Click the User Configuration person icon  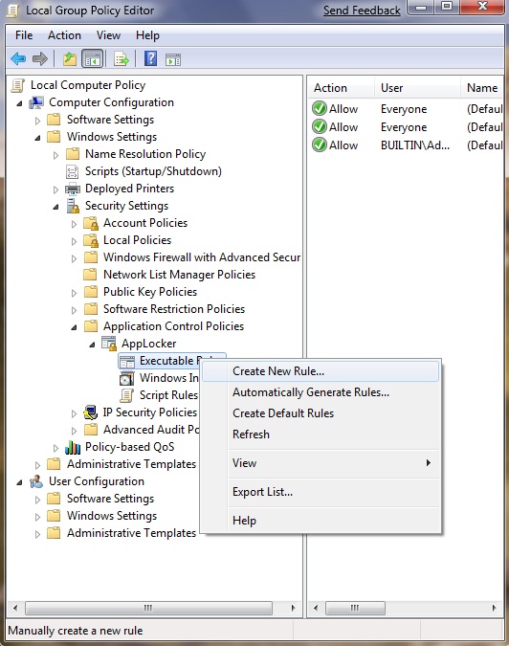[36, 481]
